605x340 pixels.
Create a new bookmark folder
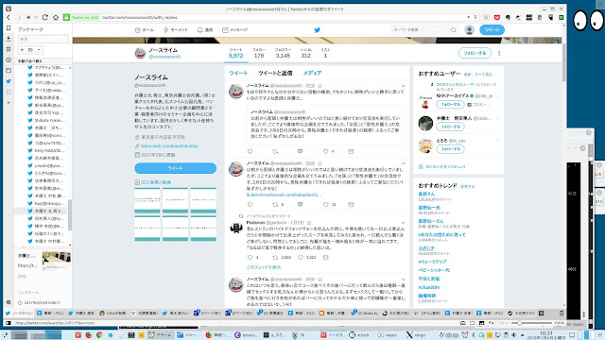click(x=30, y=50)
